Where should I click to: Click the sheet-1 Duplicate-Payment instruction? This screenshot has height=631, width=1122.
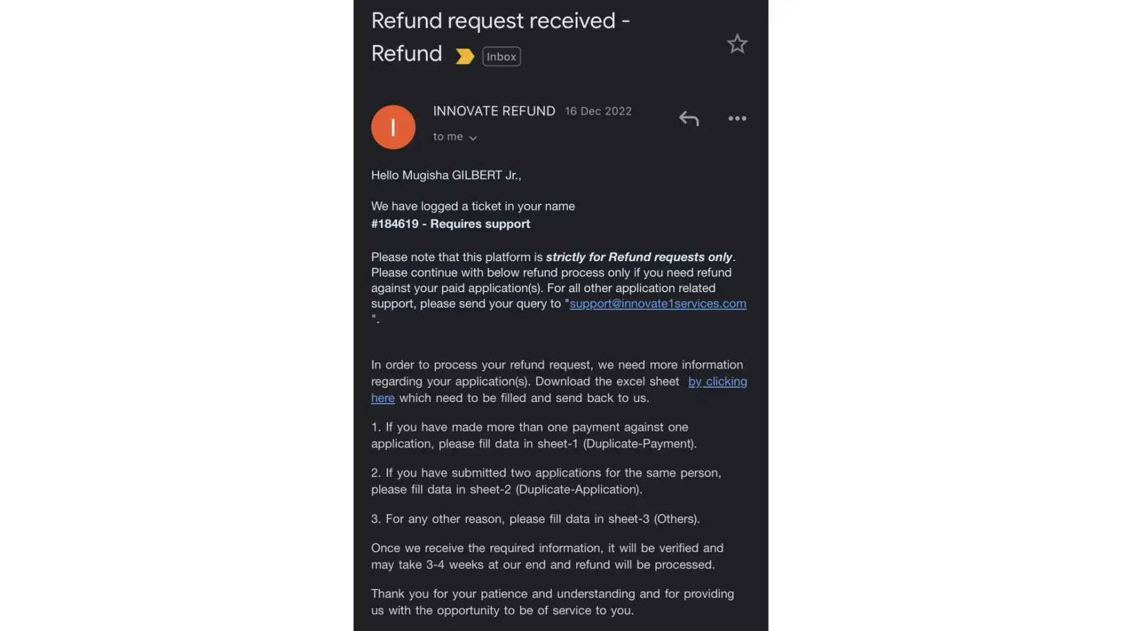click(x=533, y=435)
